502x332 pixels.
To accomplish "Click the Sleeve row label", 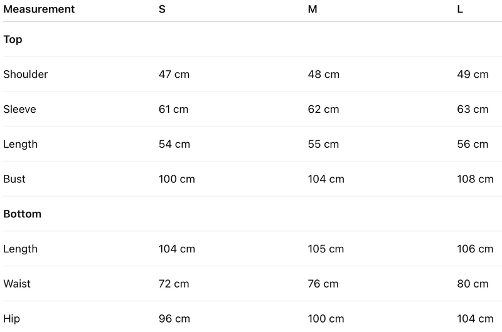I will [x=19, y=109].
